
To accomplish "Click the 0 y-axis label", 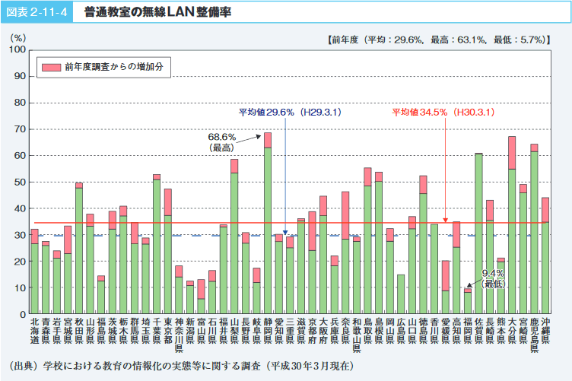I will point(23,314).
